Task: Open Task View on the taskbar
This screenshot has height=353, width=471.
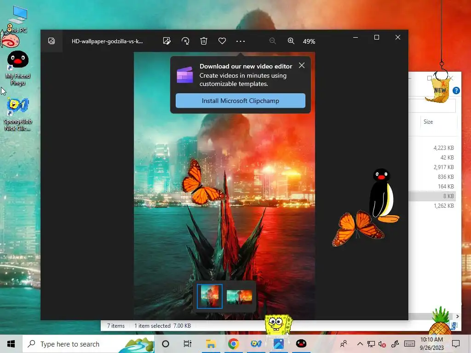Action: tap(188, 344)
